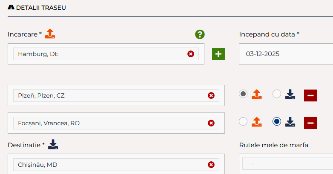Edit the Plzeň, Plzen, CZ stop field

pos(106,95)
